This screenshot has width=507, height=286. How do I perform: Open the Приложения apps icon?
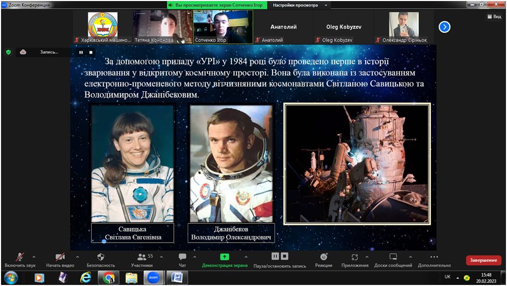pyautogui.click(x=355, y=257)
